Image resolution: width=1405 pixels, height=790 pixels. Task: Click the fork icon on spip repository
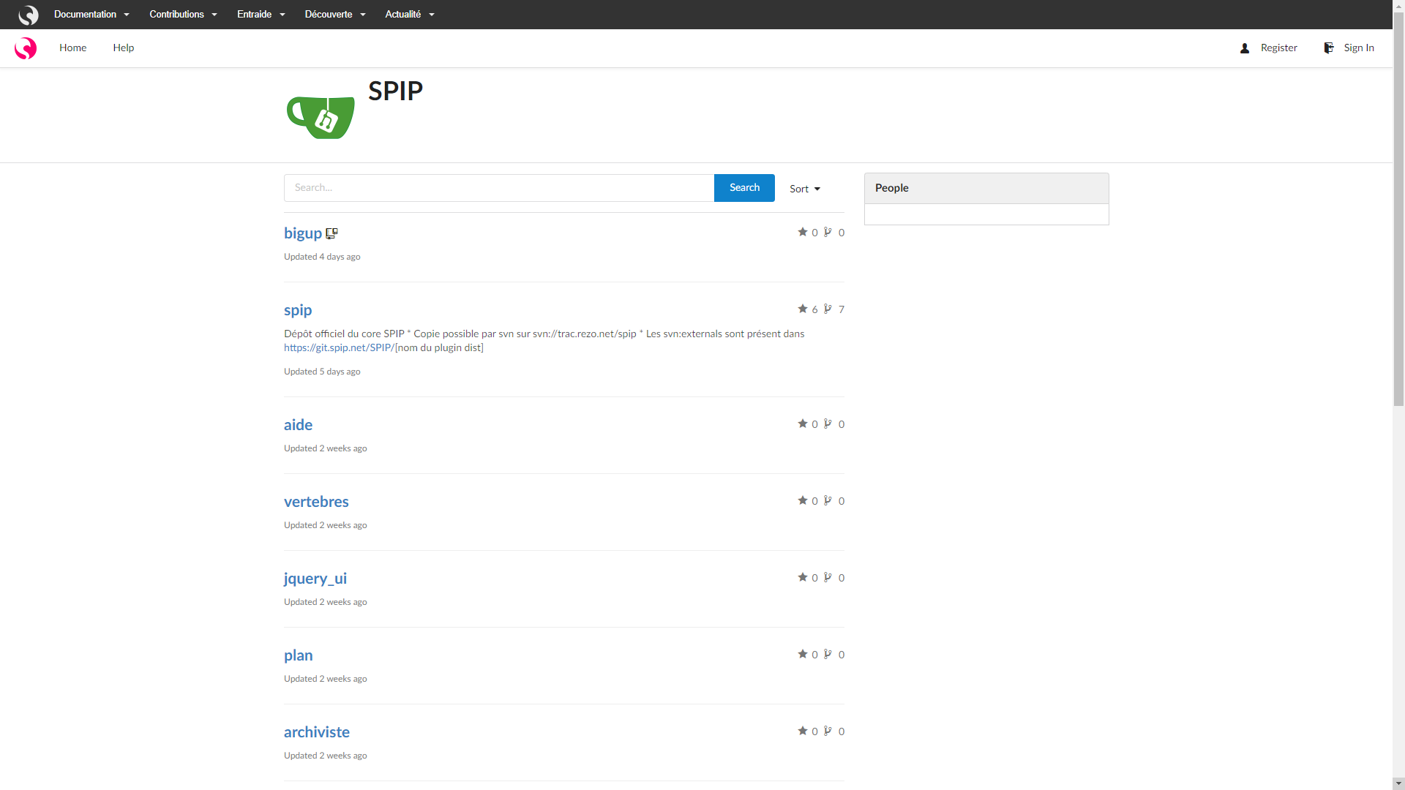(828, 309)
